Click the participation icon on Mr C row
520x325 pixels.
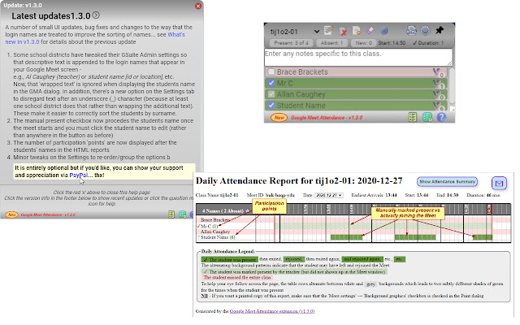438,84
